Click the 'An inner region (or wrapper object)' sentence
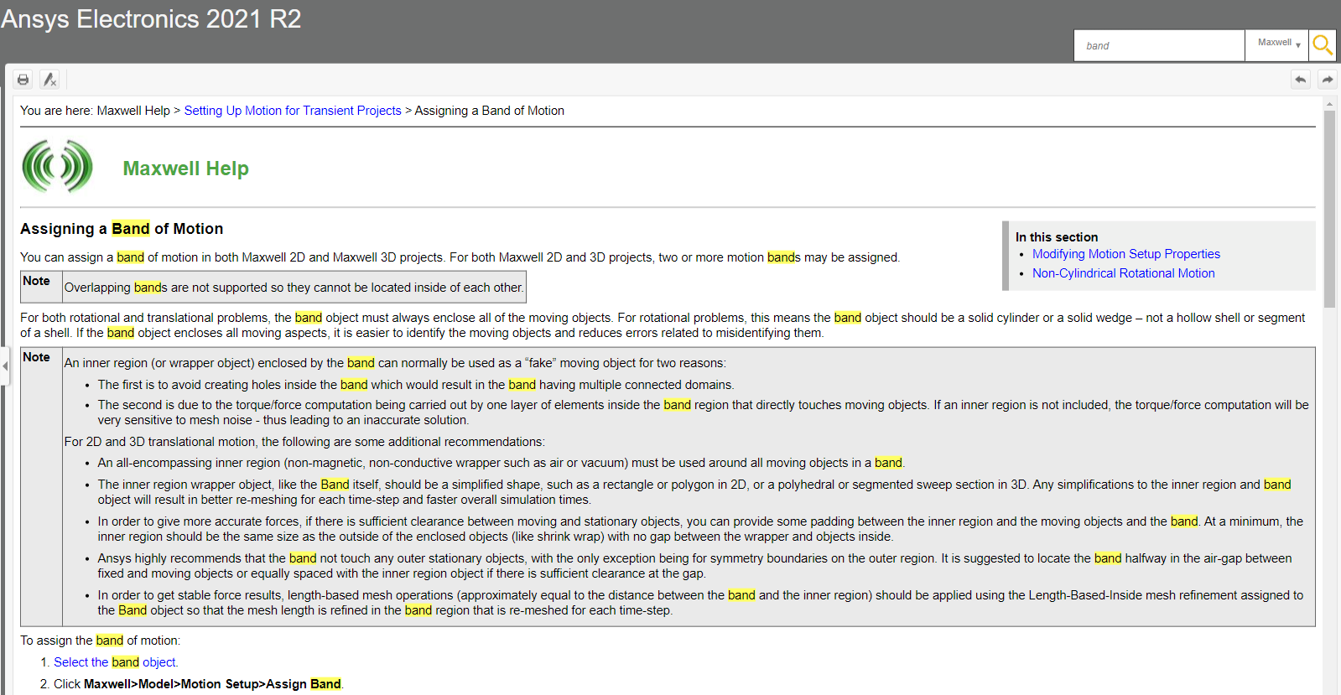This screenshot has height=695, width=1341. click(x=395, y=363)
